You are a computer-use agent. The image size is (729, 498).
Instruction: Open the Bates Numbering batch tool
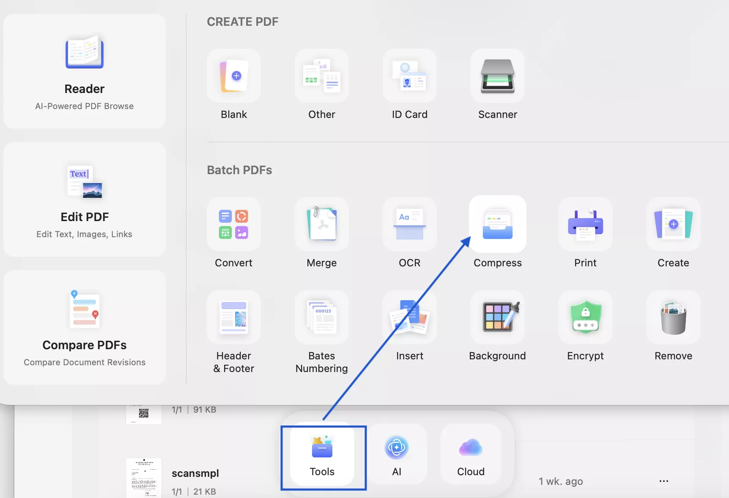pyautogui.click(x=322, y=317)
